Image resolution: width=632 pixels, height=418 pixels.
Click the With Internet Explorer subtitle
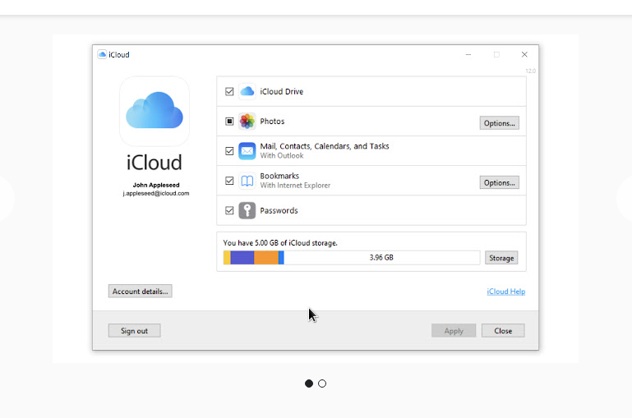pos(295,186)
